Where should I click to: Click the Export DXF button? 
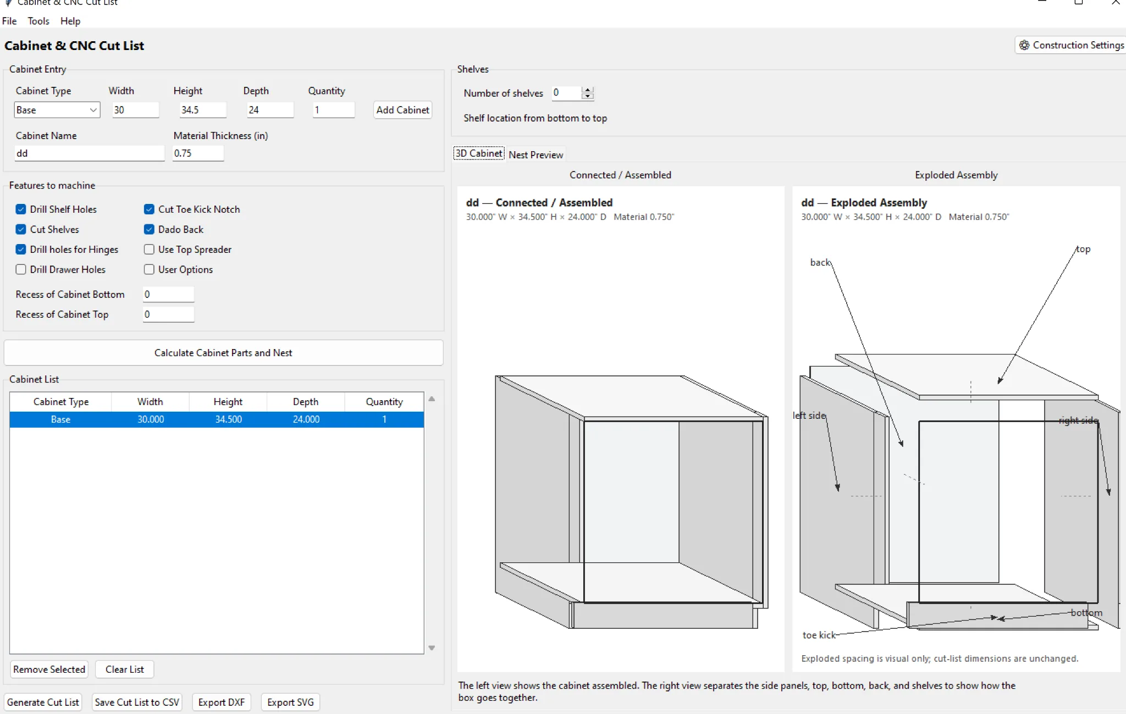click(x=222, y=702)
